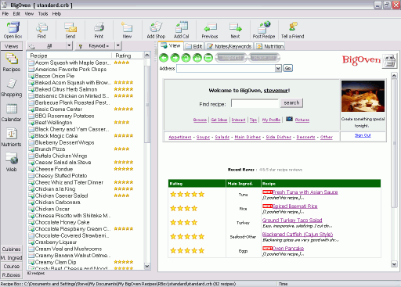Click recipe list scrollbar down arrow
401x287 pixels.
click(147, 266)
